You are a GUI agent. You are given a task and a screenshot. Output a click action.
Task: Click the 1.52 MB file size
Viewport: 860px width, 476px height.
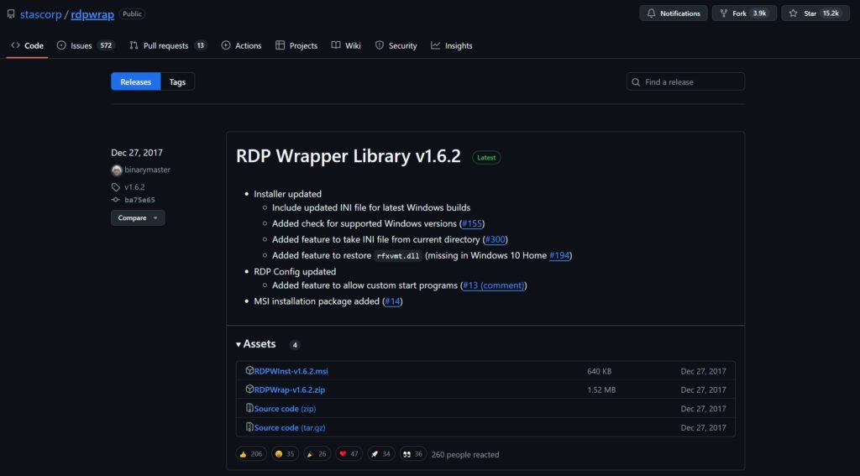601,390
